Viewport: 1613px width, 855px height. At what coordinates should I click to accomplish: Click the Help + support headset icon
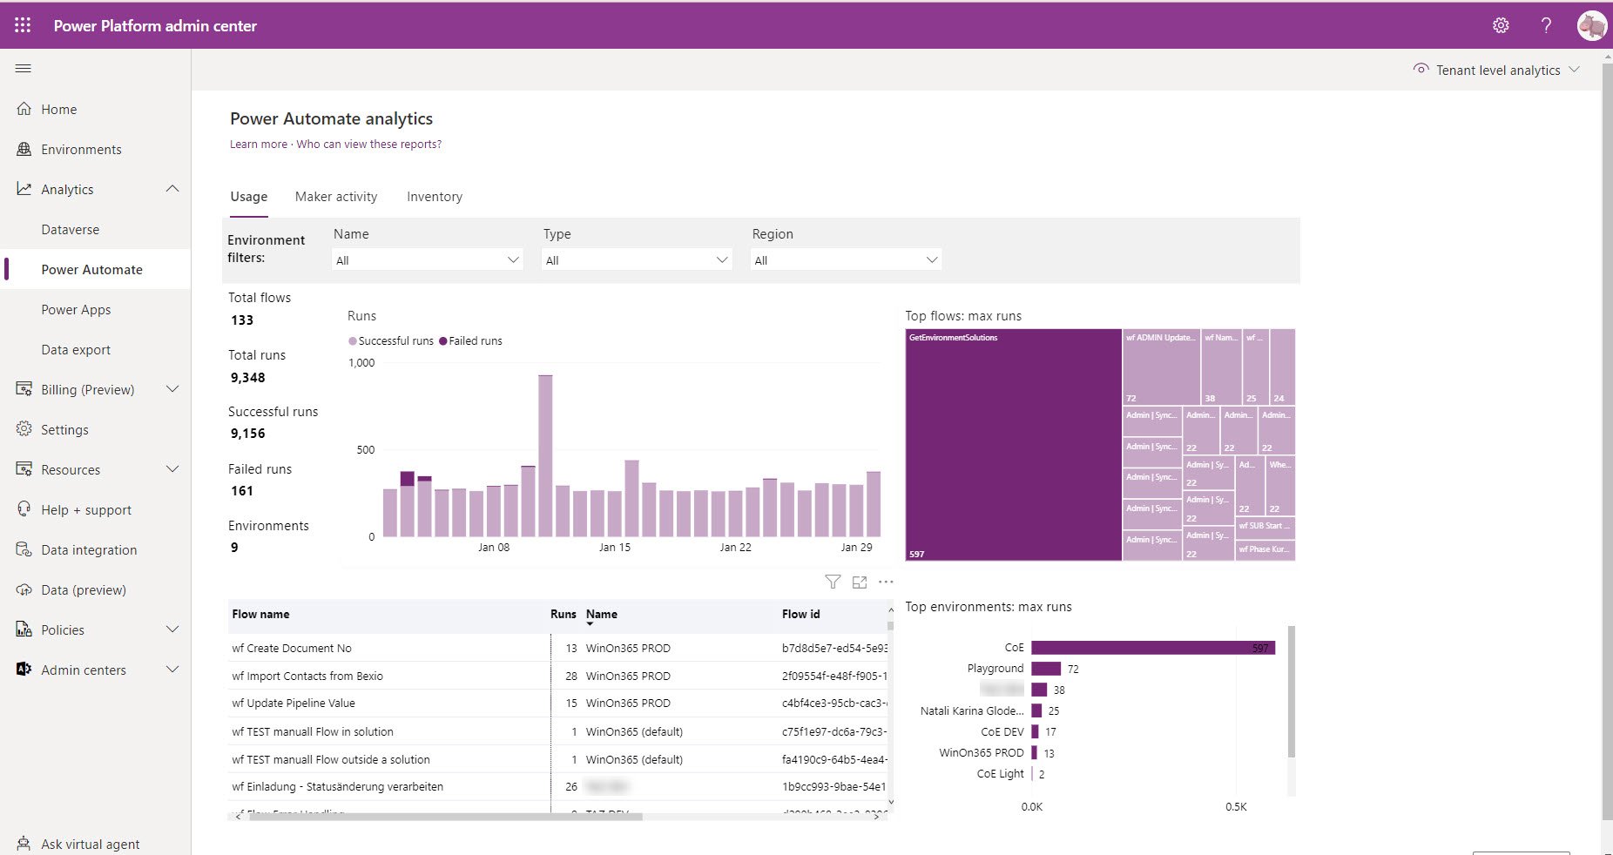click(x=24, y=509)
